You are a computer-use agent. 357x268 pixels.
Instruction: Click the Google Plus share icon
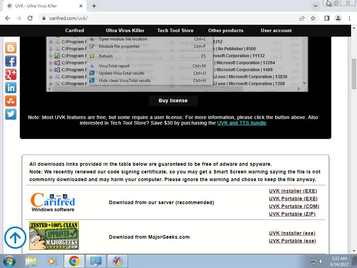tap(11, 74)
